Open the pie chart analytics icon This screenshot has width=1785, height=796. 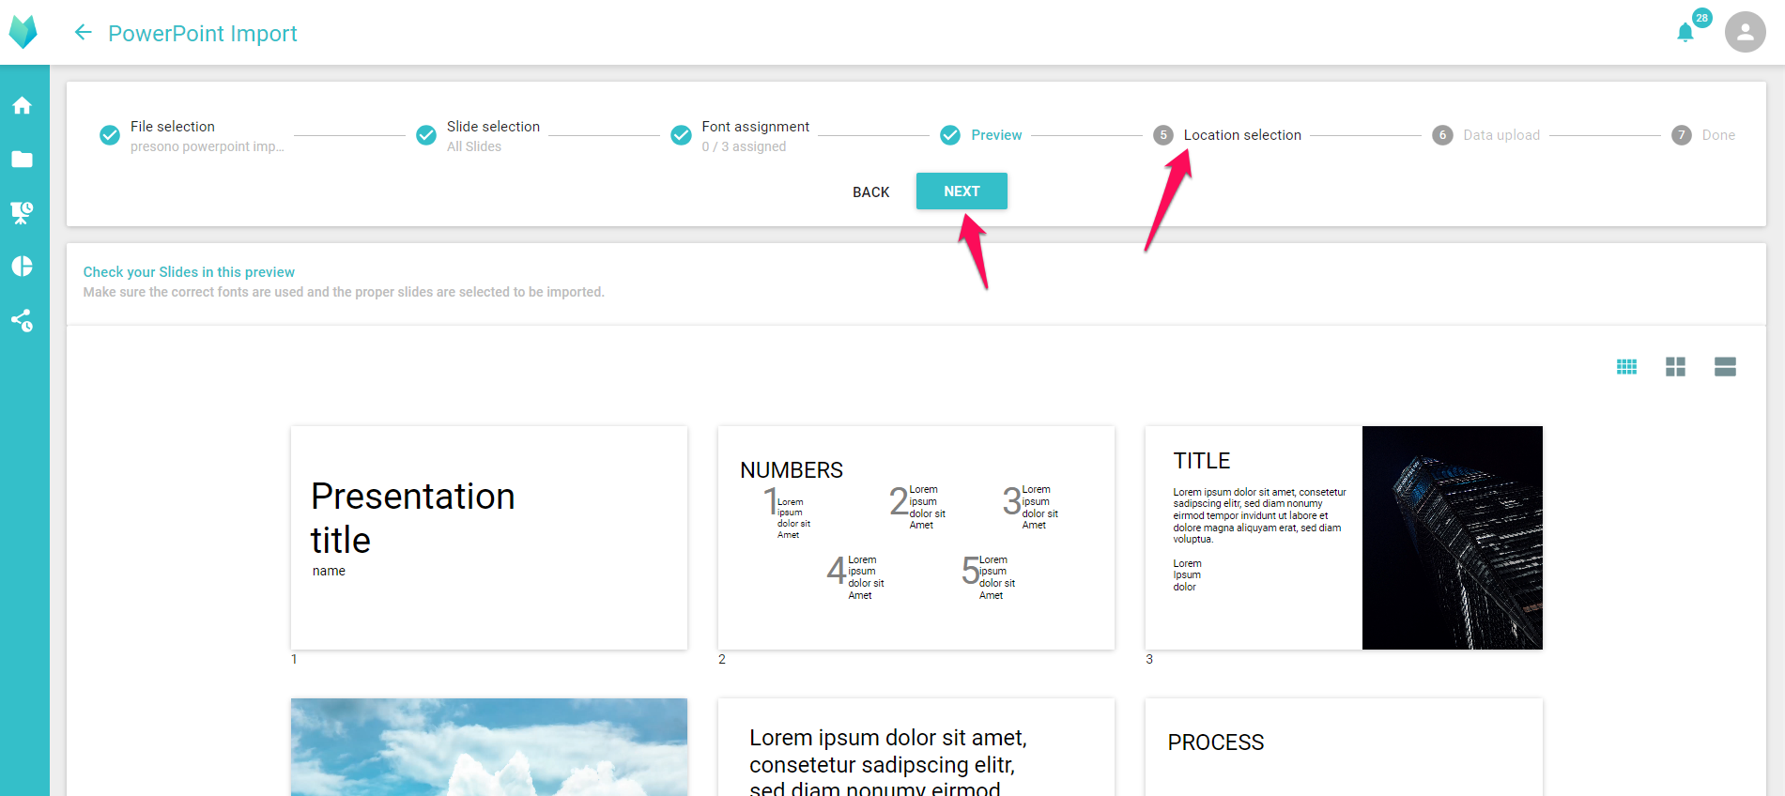pyautogui.click(x=23, y=267)
